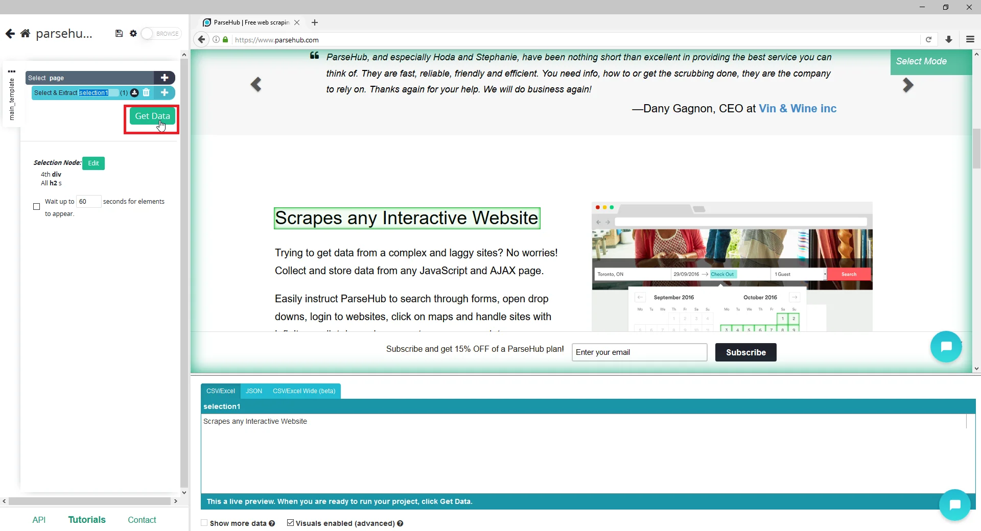Click the secure lock icon in address bar
Screen dimensions: 981x531
point(225,39)
